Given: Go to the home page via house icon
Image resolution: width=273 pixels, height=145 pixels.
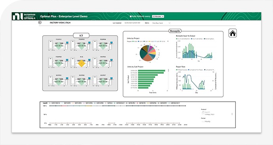Looking at the screenshot, I should pos(232,33).
